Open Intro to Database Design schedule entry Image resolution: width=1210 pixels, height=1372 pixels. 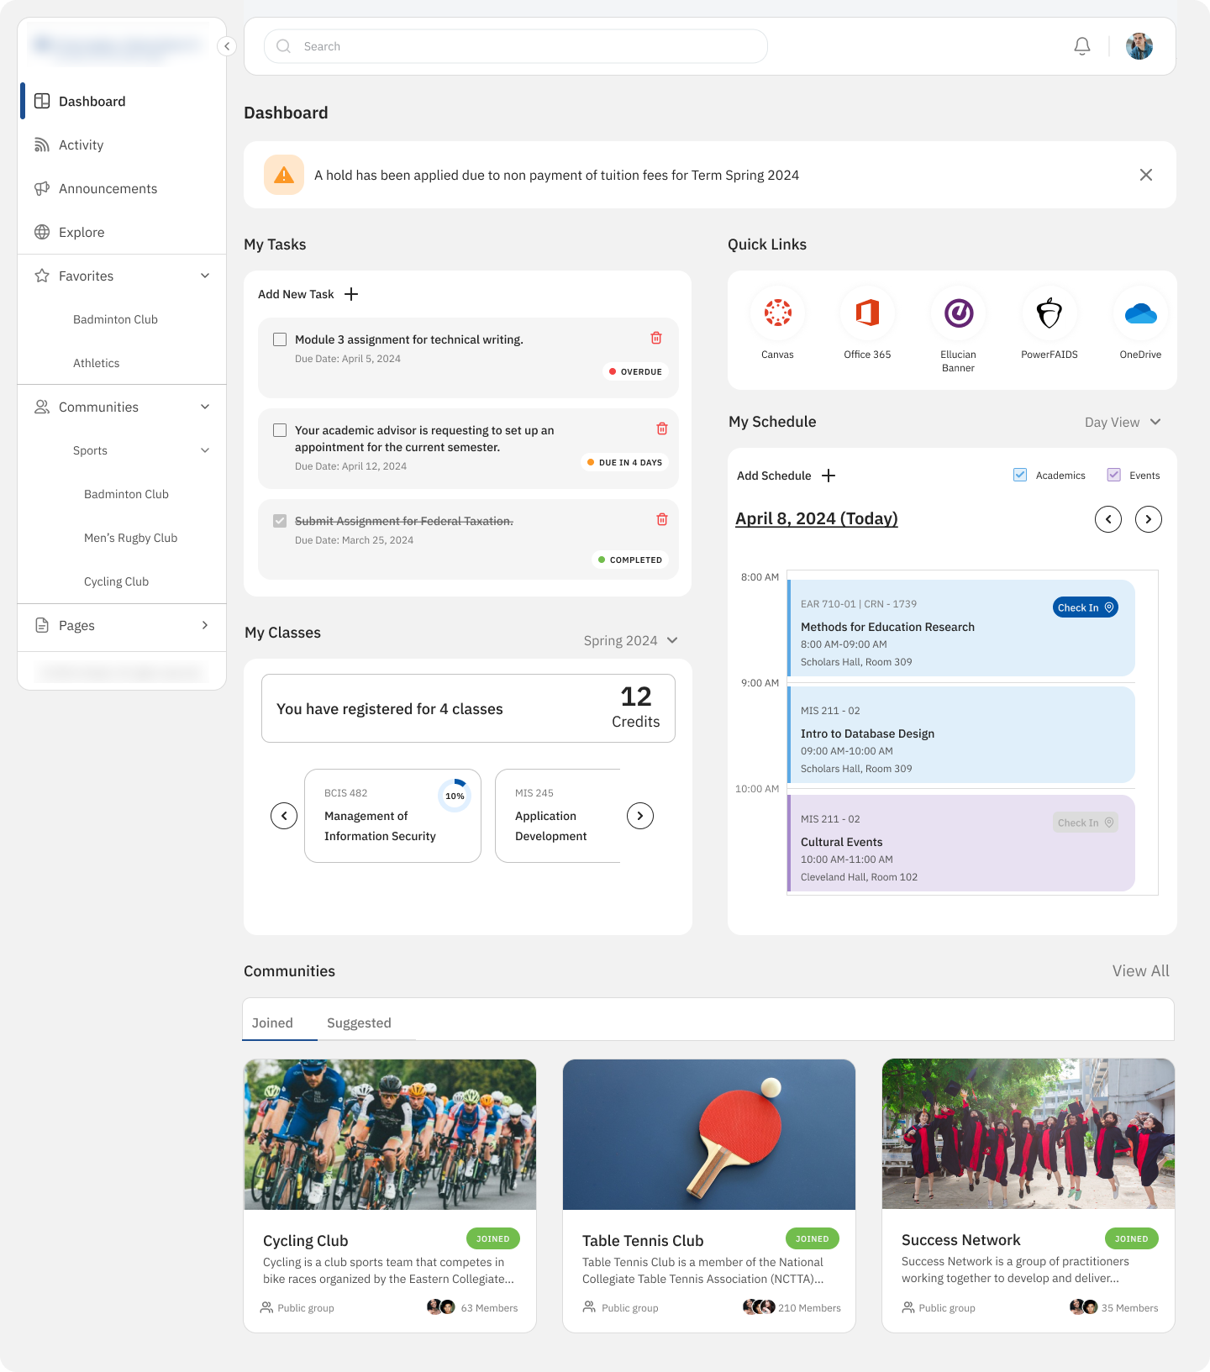click(x=961, y=735)
